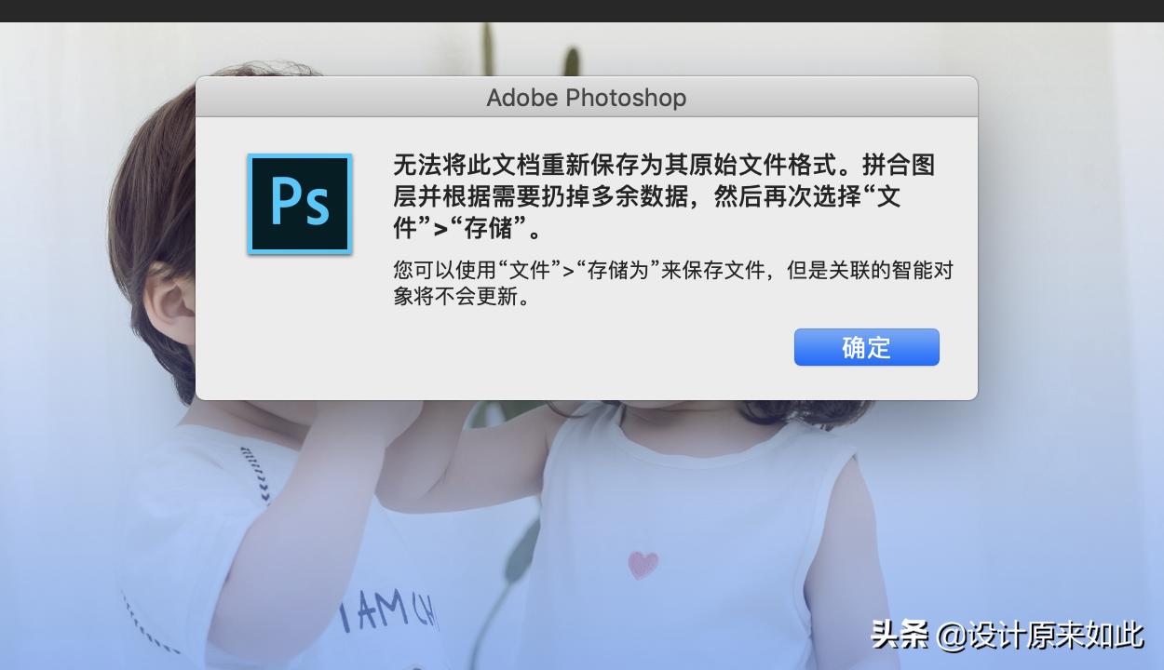Confirm the warning by clicking 确定
The image size is (1164, 670).
tap(865, 346)
